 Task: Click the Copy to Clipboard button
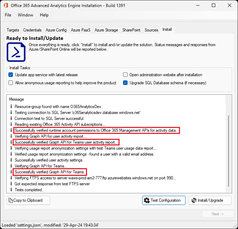[28, 200]
